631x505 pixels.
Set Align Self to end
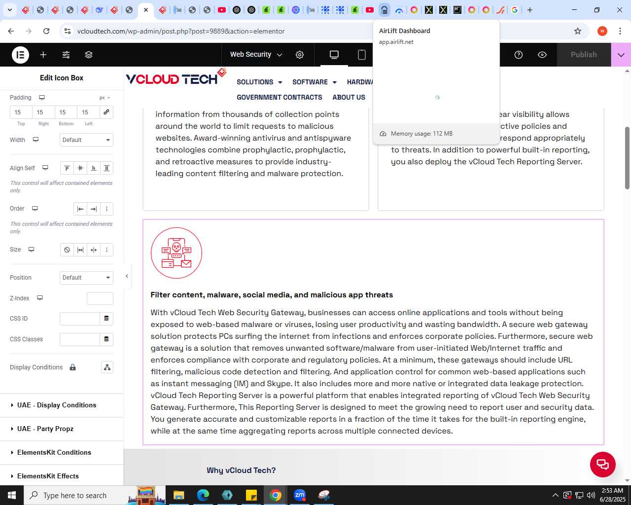(94, 168)
